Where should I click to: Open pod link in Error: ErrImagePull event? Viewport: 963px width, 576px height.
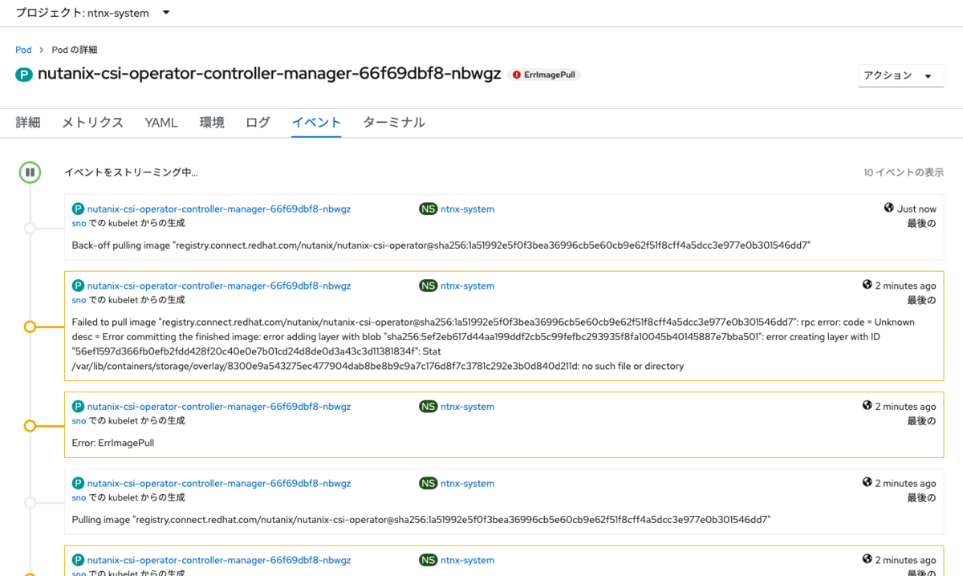[x=219, y=407]
